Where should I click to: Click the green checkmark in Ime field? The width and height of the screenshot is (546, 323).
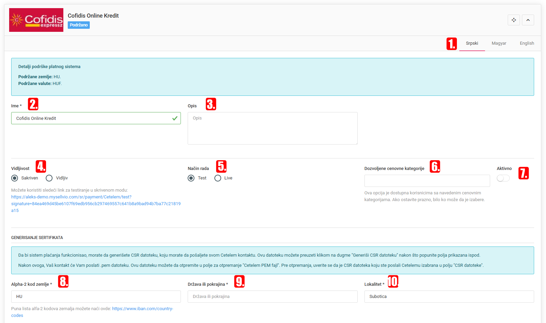175,118
